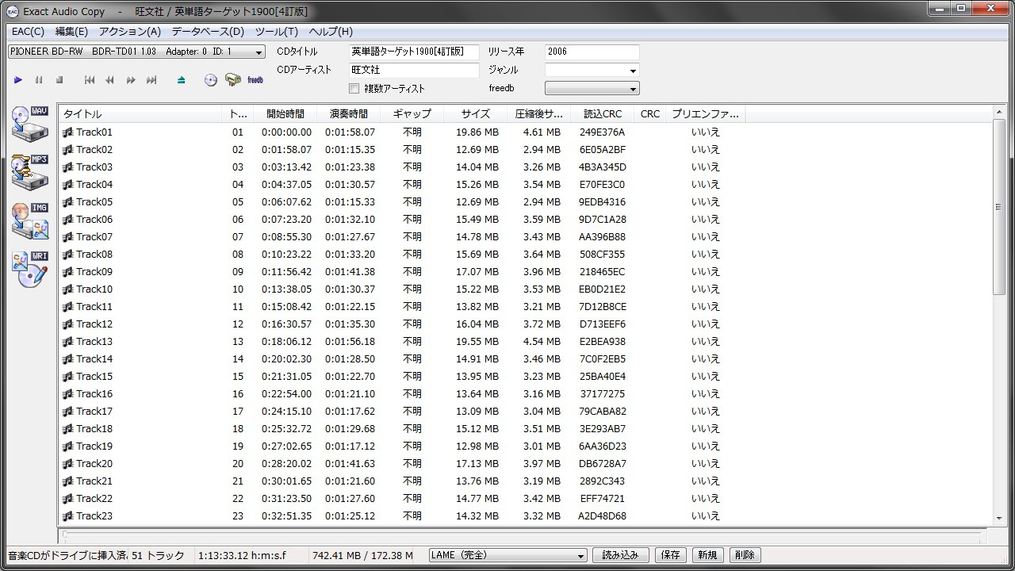1015x571 pixels.
Task: Click the MP3 compressed copy sidebar icon
Action: point(30,172)
